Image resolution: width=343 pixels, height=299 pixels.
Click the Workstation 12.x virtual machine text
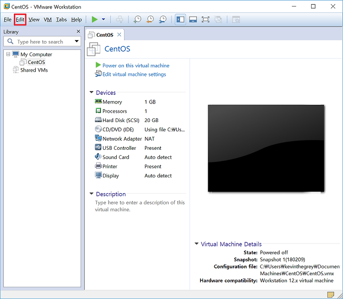tap(297, 280)
